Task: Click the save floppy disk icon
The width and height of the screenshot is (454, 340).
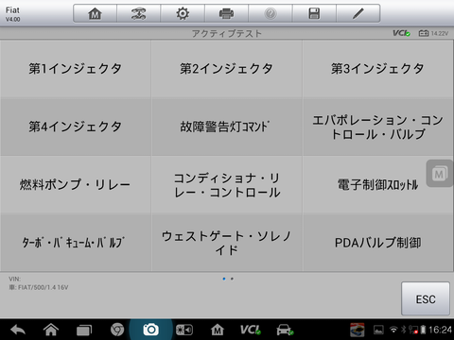Action: point(314,13)
